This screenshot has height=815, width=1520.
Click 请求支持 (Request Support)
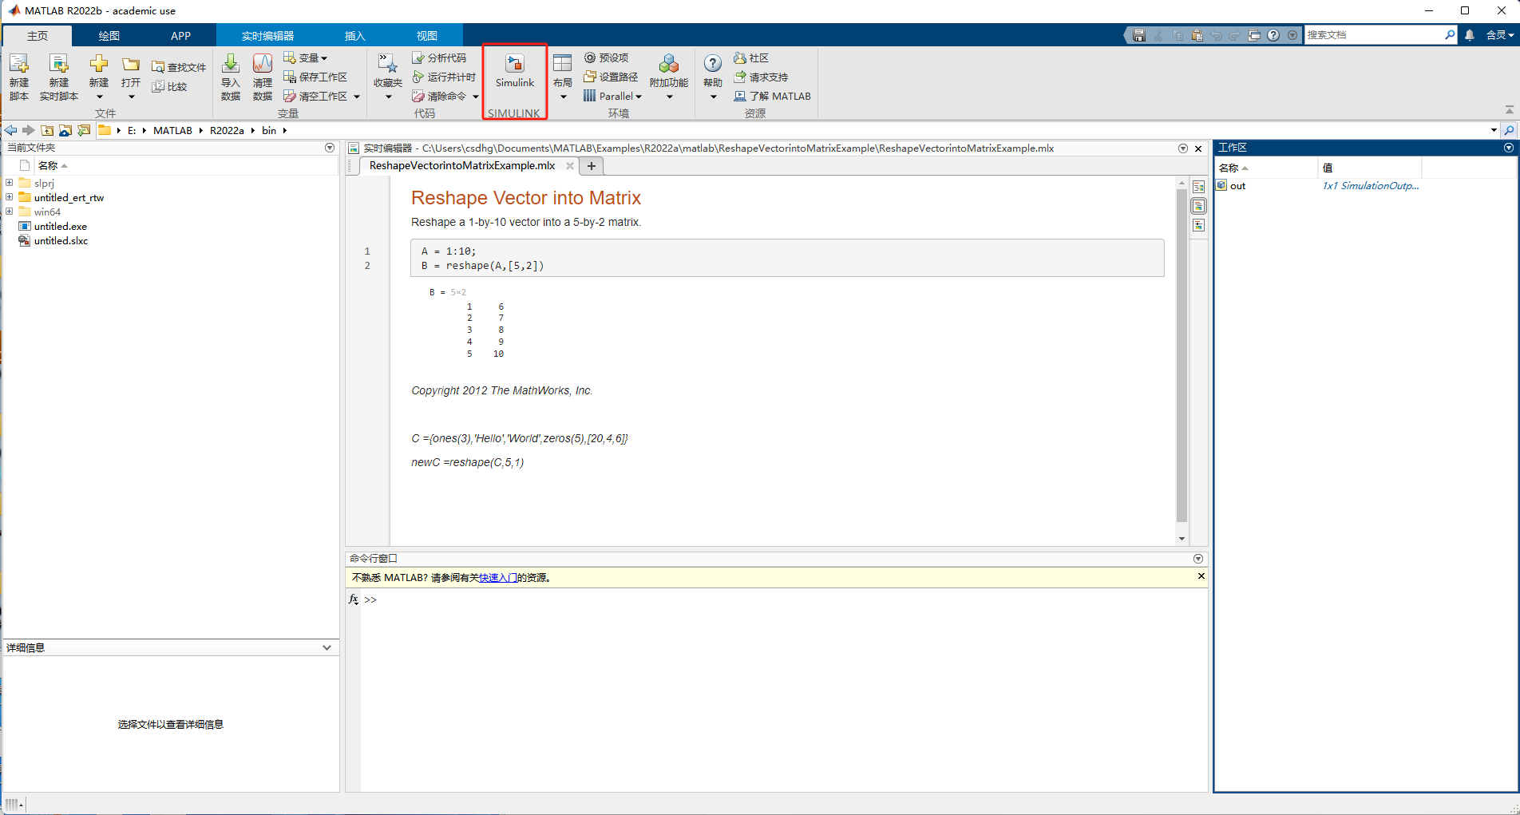coord(761,77)
